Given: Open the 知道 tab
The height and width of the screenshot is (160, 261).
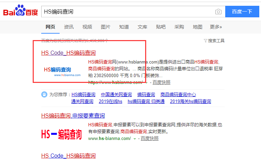Looking at the screenshot, I should pos(124,27).
